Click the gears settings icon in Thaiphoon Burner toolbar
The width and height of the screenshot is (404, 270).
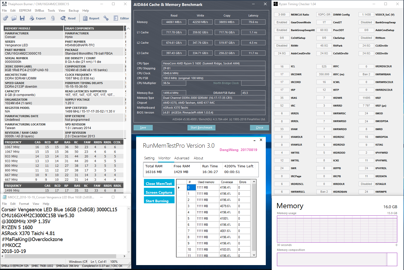click(x=5, y=18)
